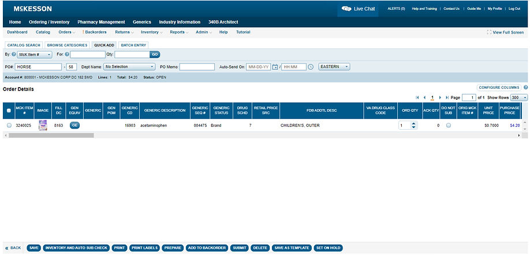Expand the Orders menu
The height and width of the screenshot is (255, 530).
(x=66, y=32)
